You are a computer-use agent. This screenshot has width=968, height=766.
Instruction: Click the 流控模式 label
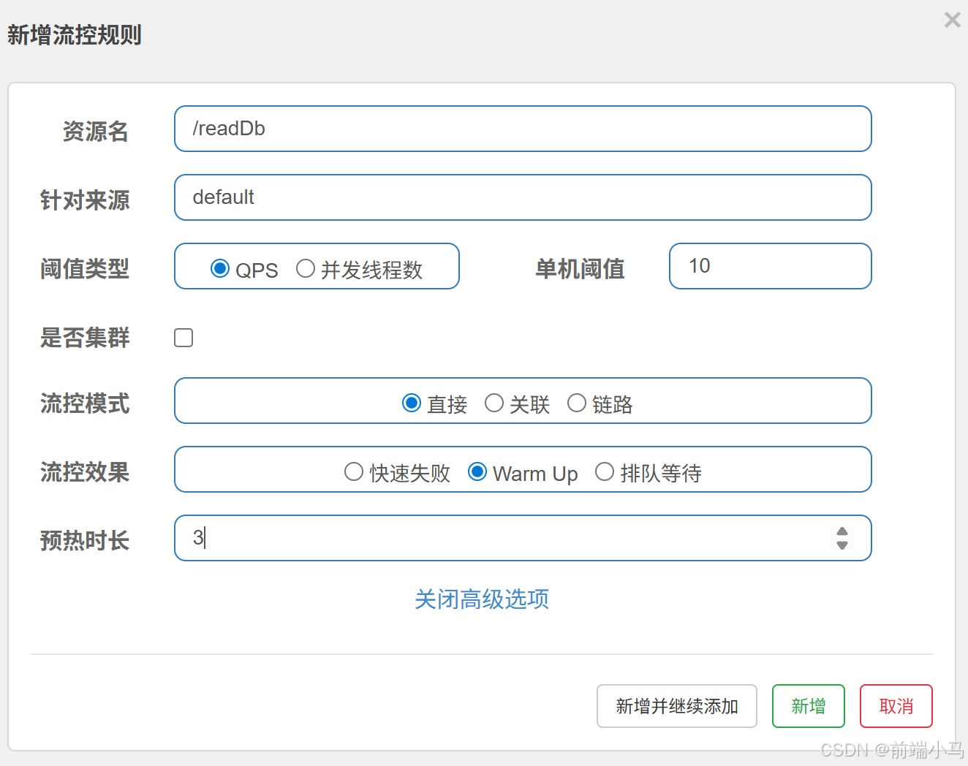[x=85, y=403]
